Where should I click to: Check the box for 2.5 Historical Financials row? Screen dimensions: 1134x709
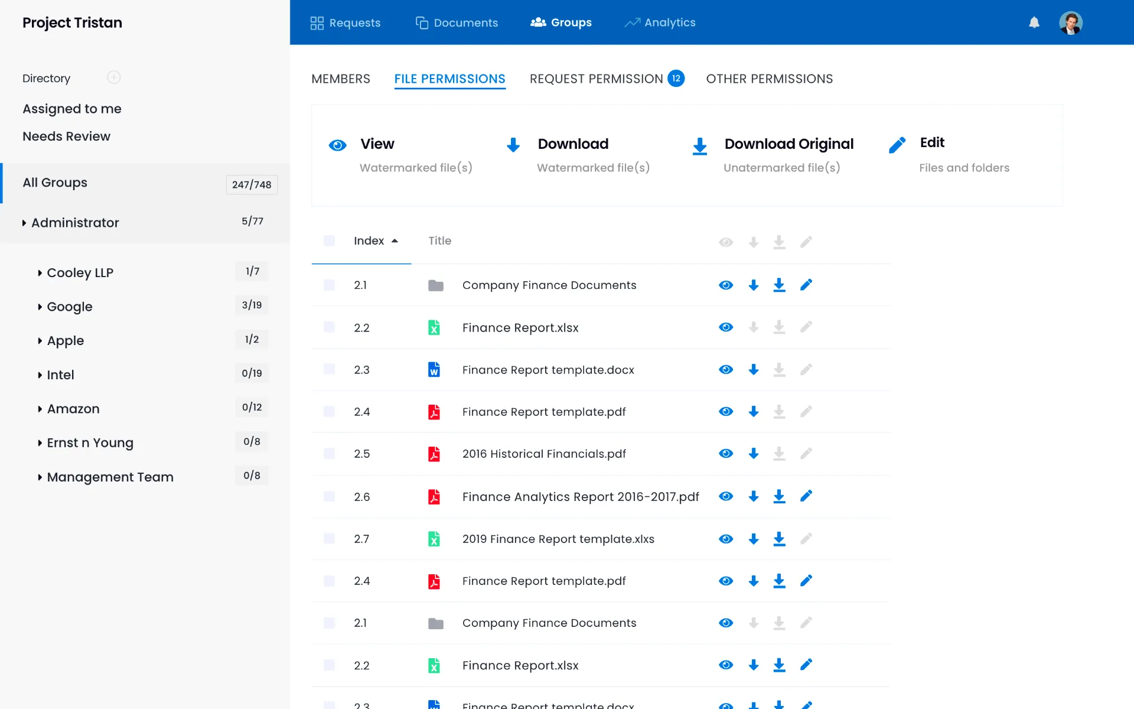click(x=330, y=454)
